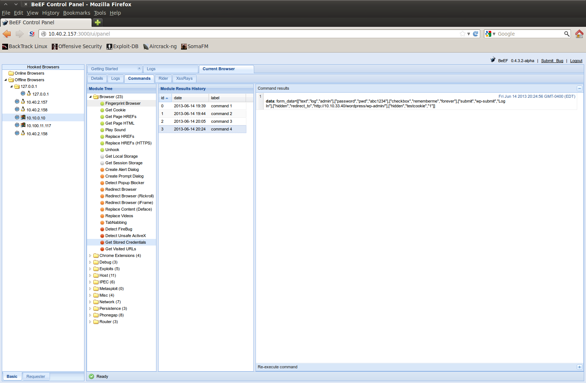
Task: Select the Fingerprint Browser module
Action: (123, 103)
